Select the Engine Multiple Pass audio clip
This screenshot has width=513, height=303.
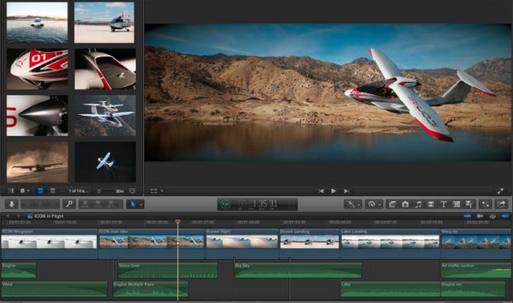[151, 289]
